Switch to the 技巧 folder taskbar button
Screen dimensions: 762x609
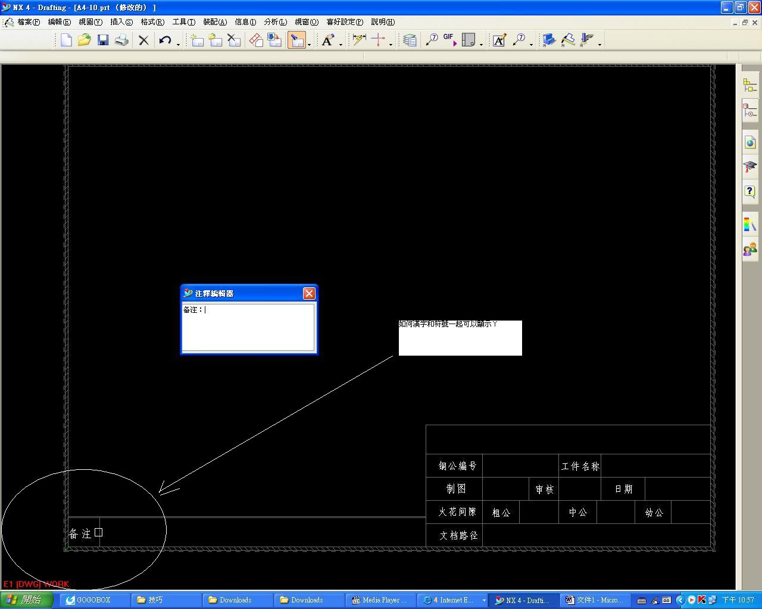click(x=167, y=600)
